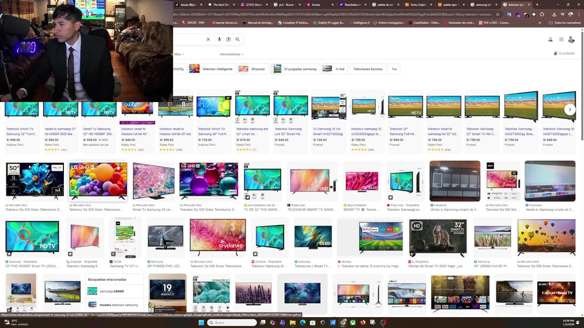The width and height of the screenshot is (584, 328).
Task: Open Search Labs flask icon
Action: click(550, 40)
